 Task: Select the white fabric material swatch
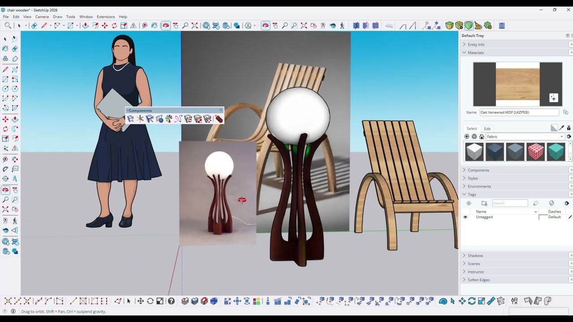click(x=474, y=152)
